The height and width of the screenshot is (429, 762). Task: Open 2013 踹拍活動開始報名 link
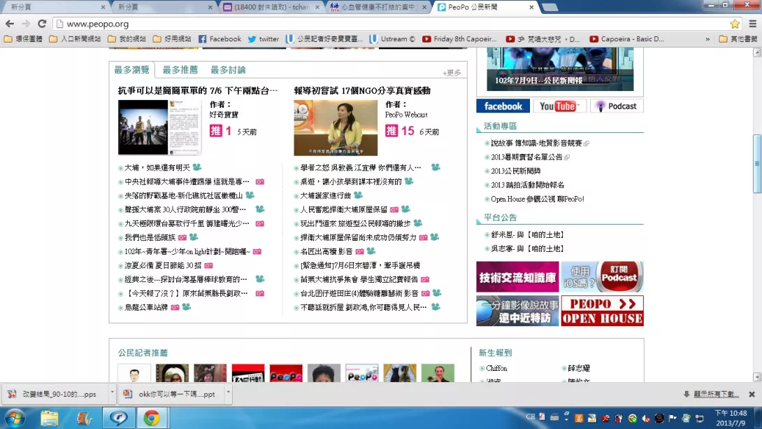tap(527, 185)
